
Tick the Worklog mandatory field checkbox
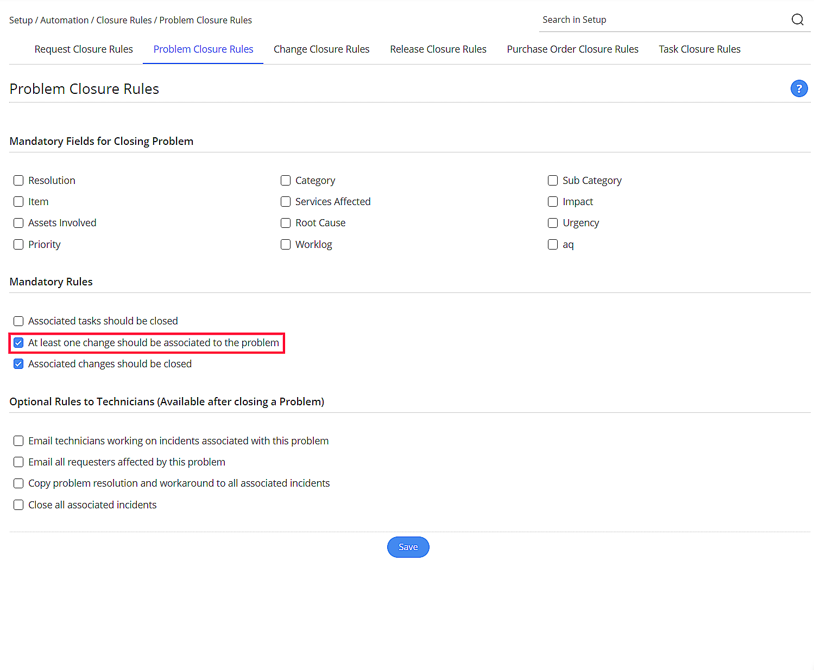286,245
